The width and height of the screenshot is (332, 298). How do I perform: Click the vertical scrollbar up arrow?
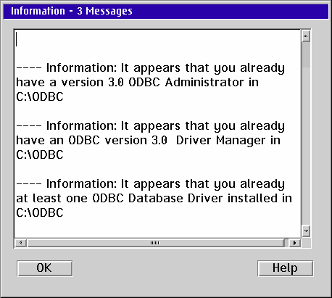(306, 36)
